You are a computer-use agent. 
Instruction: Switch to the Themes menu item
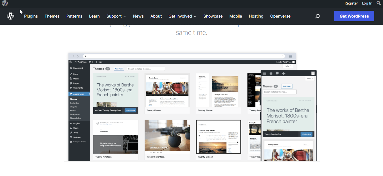pyautogui.click(x=52, y=16)
